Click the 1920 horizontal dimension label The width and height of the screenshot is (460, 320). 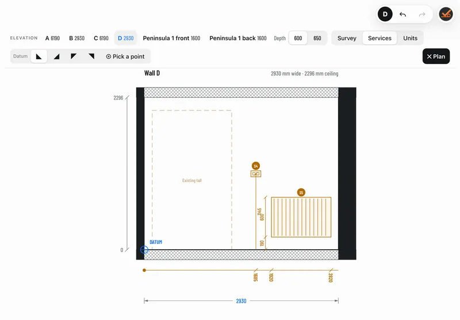[271, 277]
